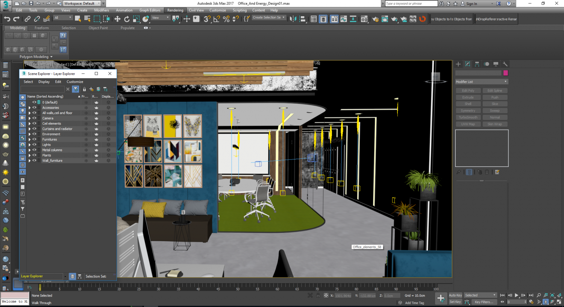Switch to the Object Paint ribbon tab
This screenshot has width=564, height=307.
pyautogui.click(x=98, y=27)
